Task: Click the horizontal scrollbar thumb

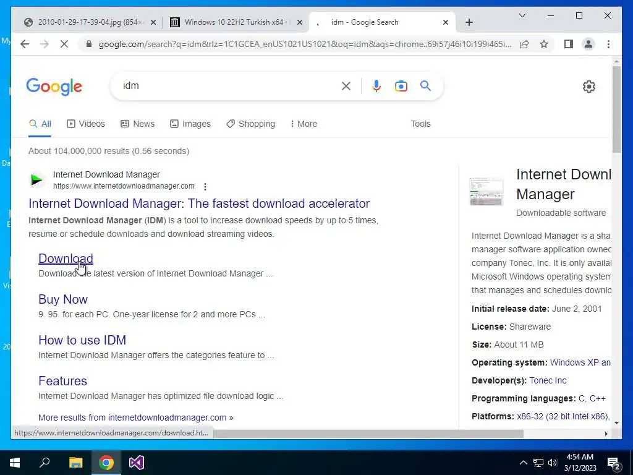Action: coord(368,434)
